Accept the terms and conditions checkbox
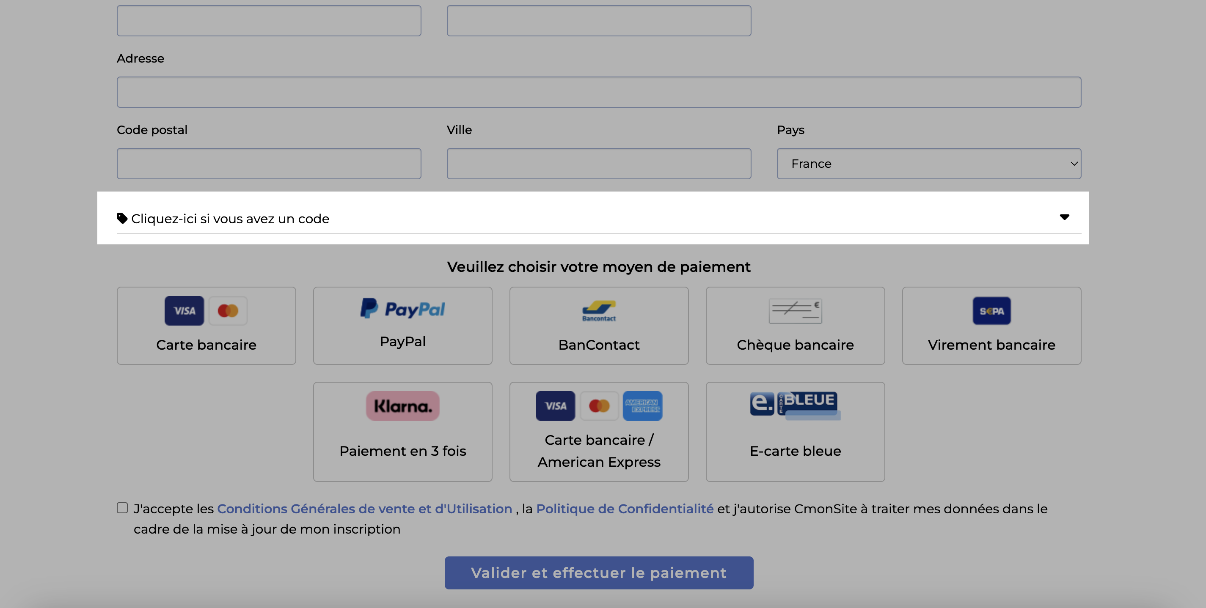The image size is (1206, 608). (x=122, y=508)
